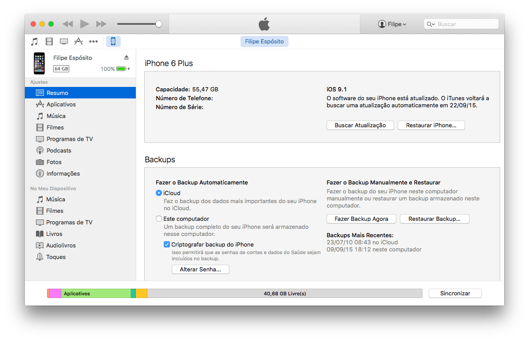Click the Sincronizar button
This screenshot has height=341, width=529.
[x=455, y=293]
